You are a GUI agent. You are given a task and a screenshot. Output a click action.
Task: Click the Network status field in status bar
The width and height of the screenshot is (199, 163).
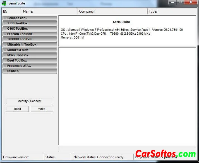(x=102, y=157)
